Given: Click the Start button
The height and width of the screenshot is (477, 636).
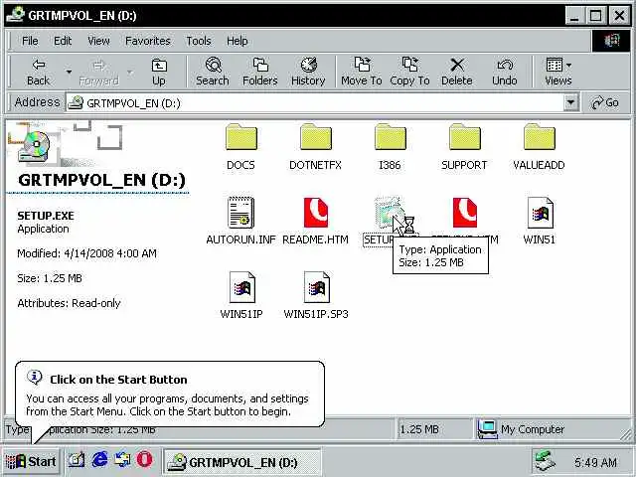Looking at the screenshot, I should (x=31, y=461).
